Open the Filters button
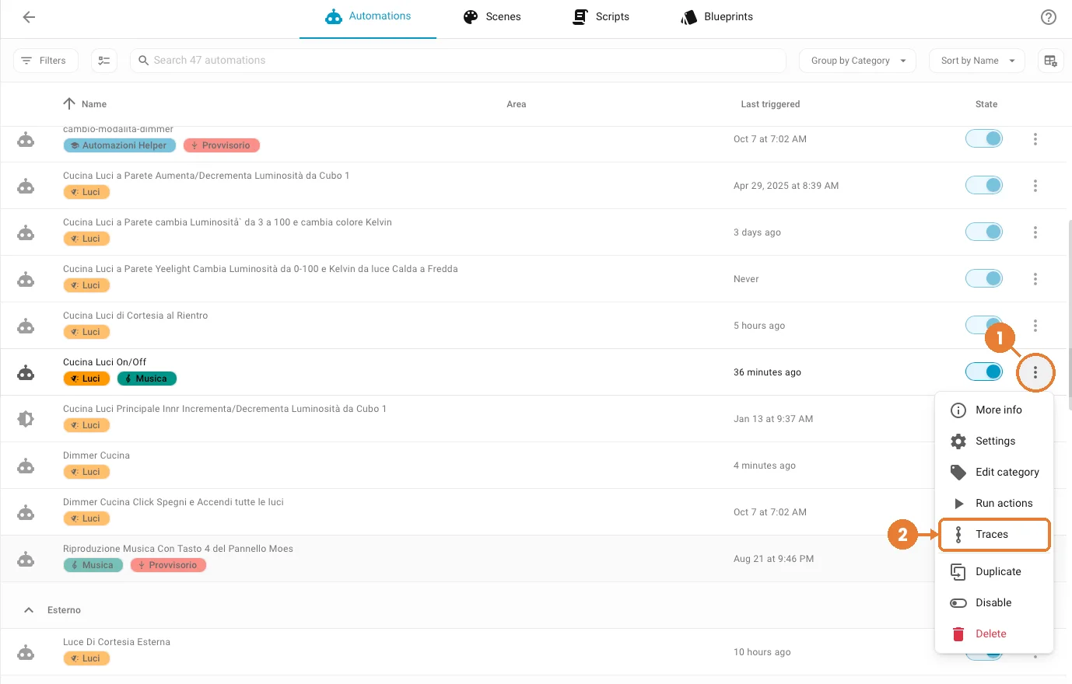Image resolution: width=1072 pixels, height=684 pixels. [x=46, y=61]
